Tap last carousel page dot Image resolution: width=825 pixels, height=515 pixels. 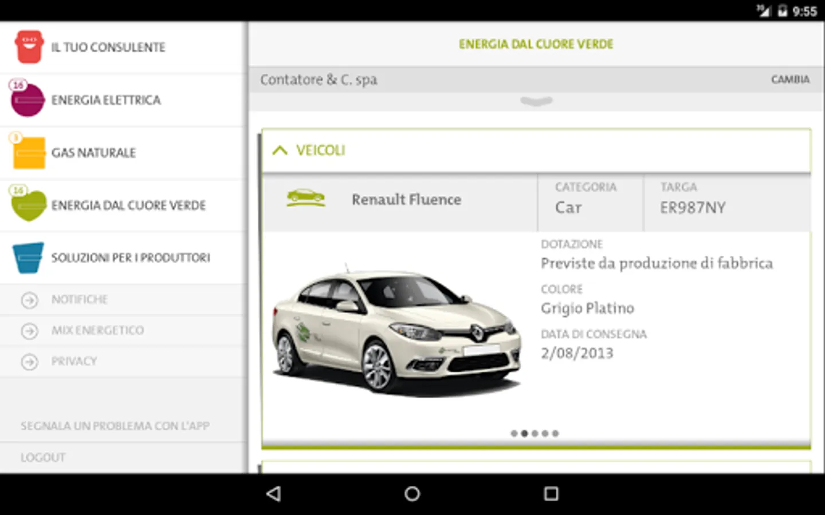coord(555,434)
